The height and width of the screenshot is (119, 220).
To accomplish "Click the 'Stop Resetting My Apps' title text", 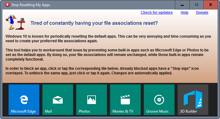I will pos(31,5).
